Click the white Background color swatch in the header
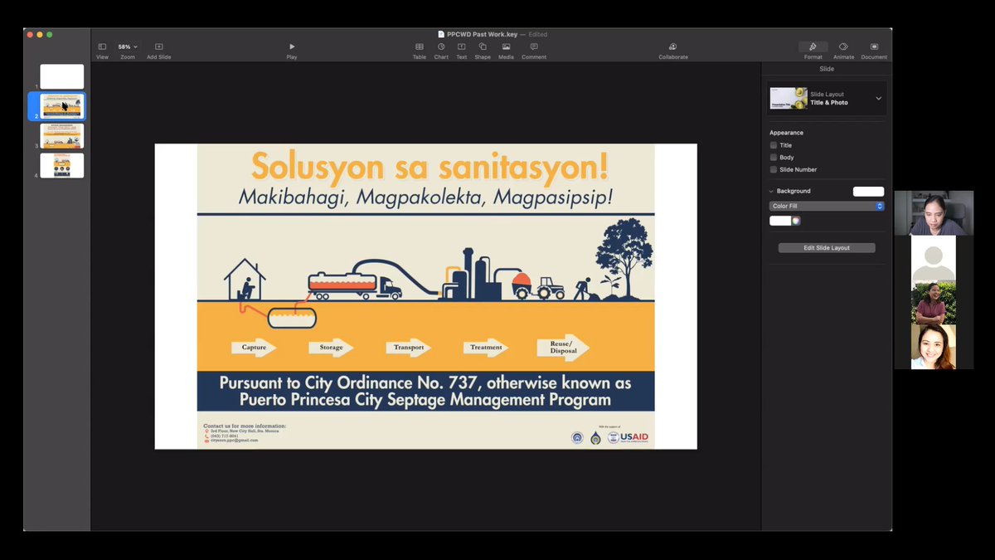This screenshot has width=995, height=560. click(x=868, y=192)
